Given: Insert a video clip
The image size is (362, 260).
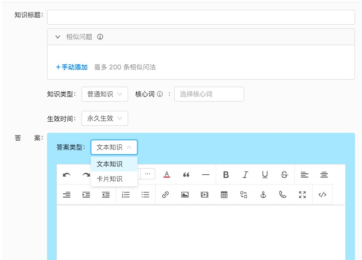Looking at the screenshot, I should [205, 195].
